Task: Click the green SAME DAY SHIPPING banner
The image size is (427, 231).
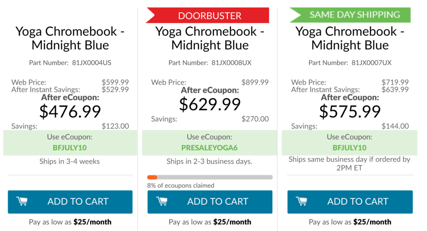Action: pos(350,15)
